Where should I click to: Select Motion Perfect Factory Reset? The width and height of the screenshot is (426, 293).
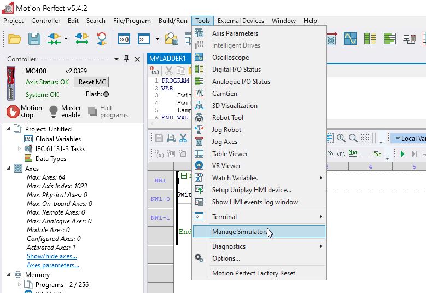tap(259, 273)
